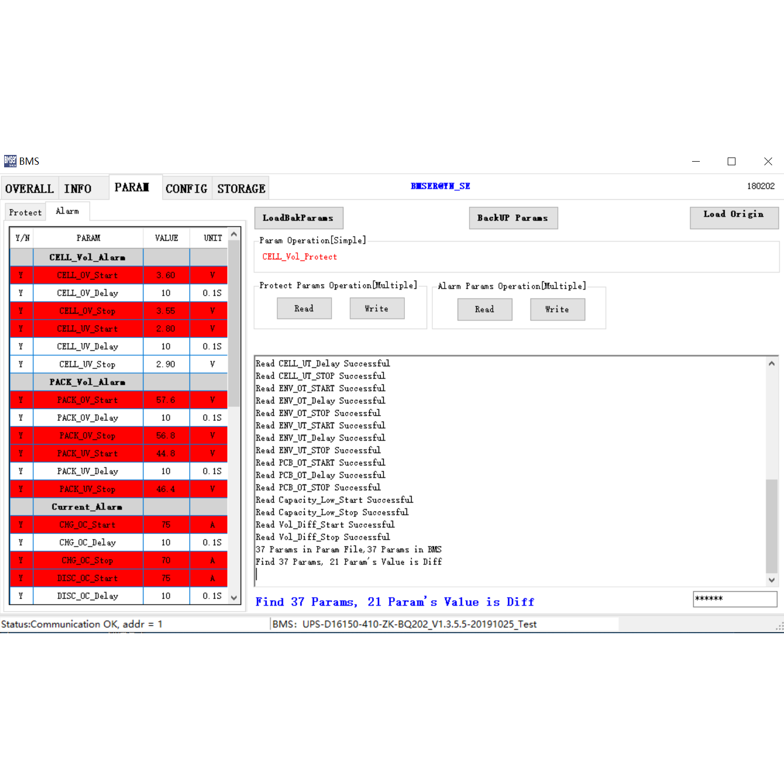784x784 pixels.
Task: Click the log panel scroll-up arrow
Action: point(772,364)
